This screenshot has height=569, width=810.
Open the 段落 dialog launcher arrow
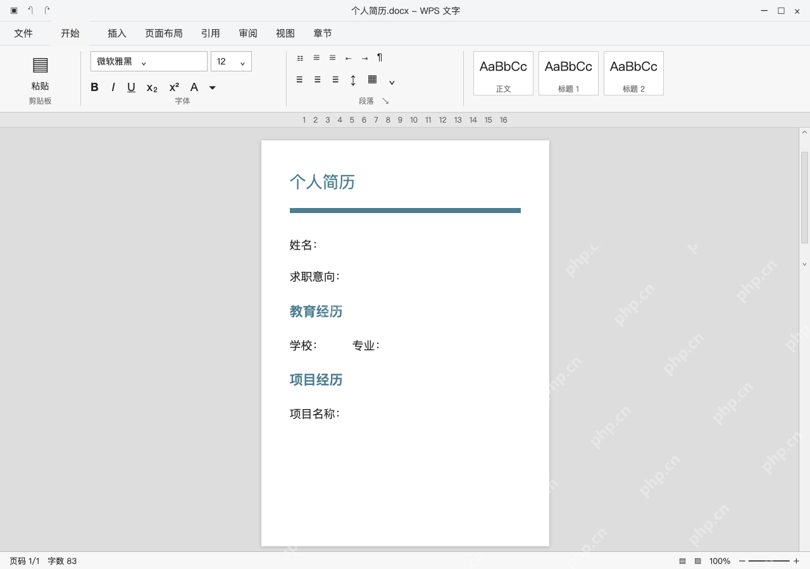coord(385,101)
